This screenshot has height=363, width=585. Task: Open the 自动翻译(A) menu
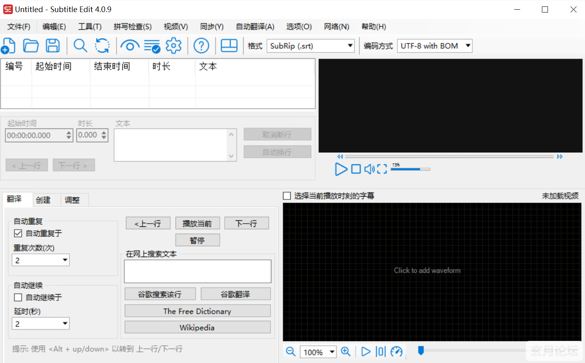pos(255,27)
